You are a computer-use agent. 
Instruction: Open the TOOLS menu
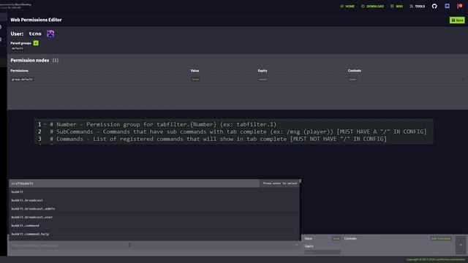[418, 7]
